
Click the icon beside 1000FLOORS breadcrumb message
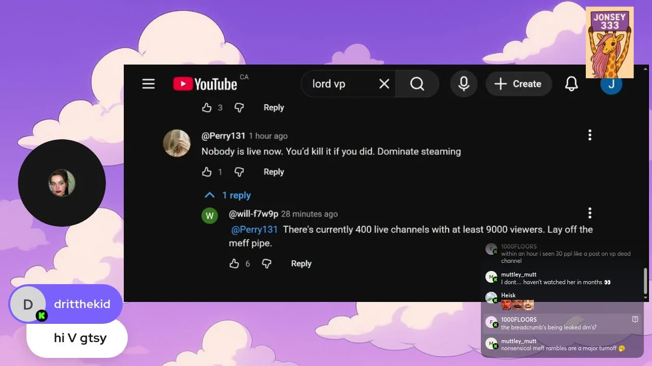point(635,319)
